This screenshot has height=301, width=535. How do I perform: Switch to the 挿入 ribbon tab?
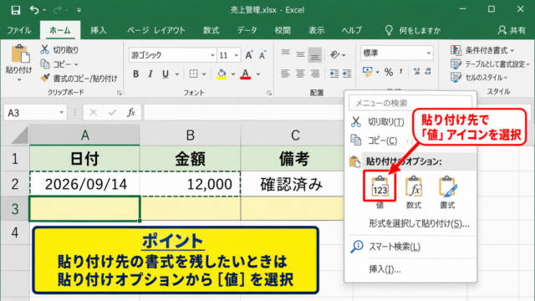pyautogui.click(x=99, y=30)
